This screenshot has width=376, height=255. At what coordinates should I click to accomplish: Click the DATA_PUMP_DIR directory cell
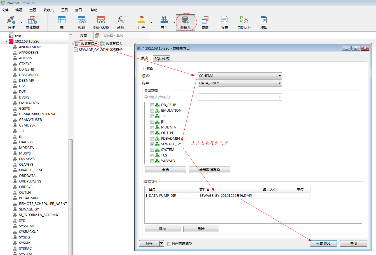[173, 196]
